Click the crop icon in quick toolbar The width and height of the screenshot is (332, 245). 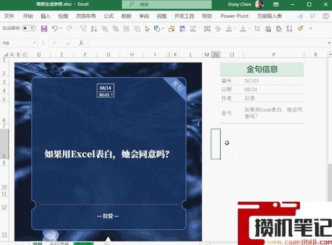[x=257, y=29]
